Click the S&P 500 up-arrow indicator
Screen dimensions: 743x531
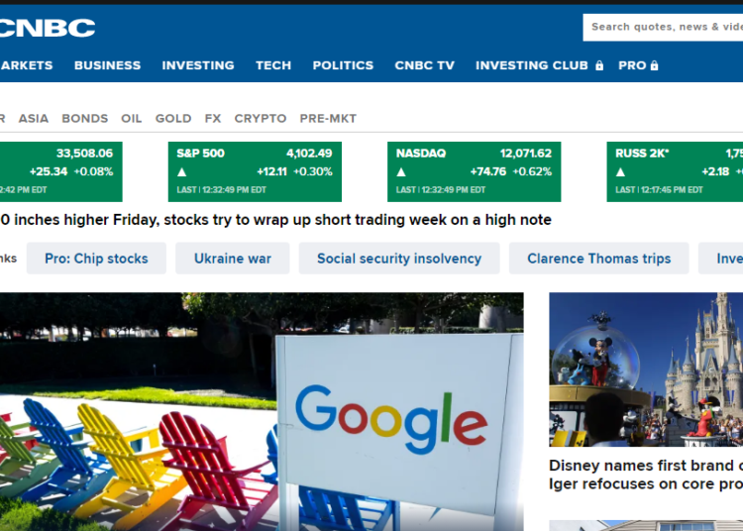tap(182, 172)
